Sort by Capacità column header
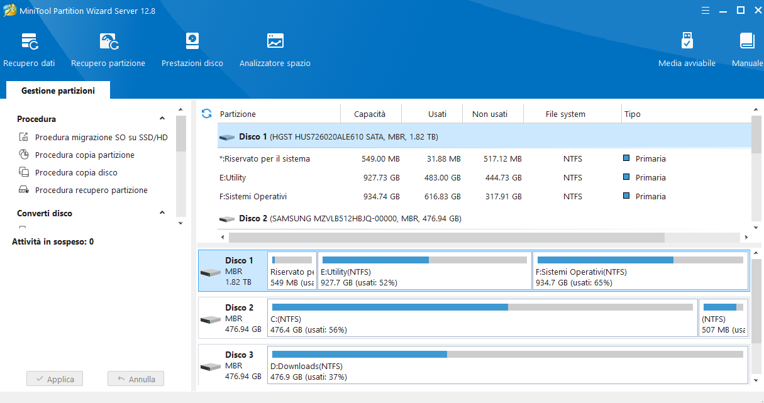The width and height of the screenshot is (764, 403). pos(370,114)
